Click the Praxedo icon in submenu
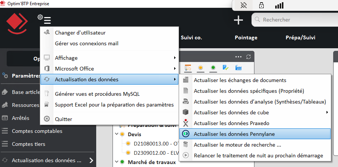 [186, 123]
